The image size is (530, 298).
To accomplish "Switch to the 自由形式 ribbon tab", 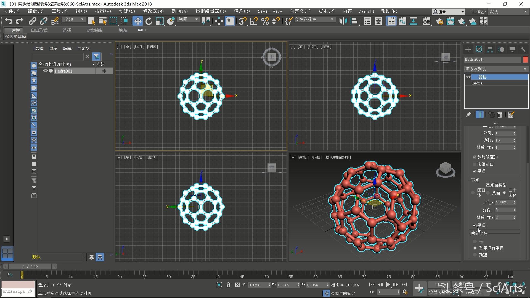I will click(39, 30).
